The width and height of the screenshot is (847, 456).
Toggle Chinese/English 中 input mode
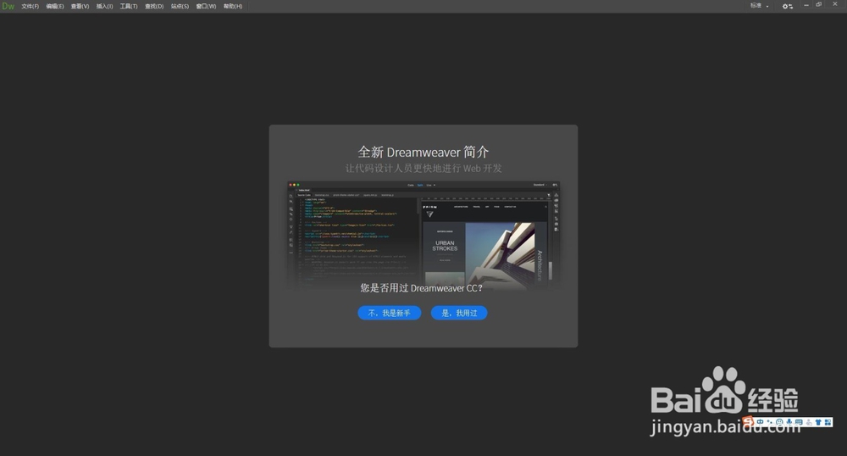click(760, 422)
